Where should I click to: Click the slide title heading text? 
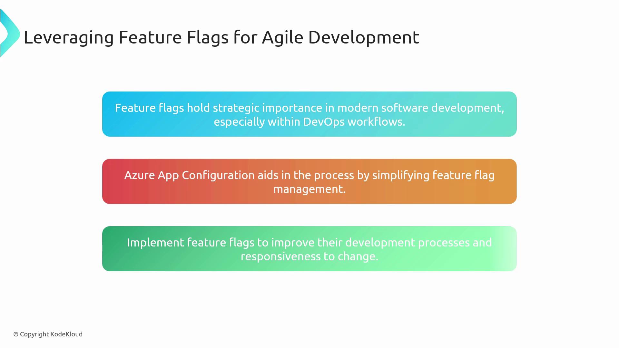(221, 37)
